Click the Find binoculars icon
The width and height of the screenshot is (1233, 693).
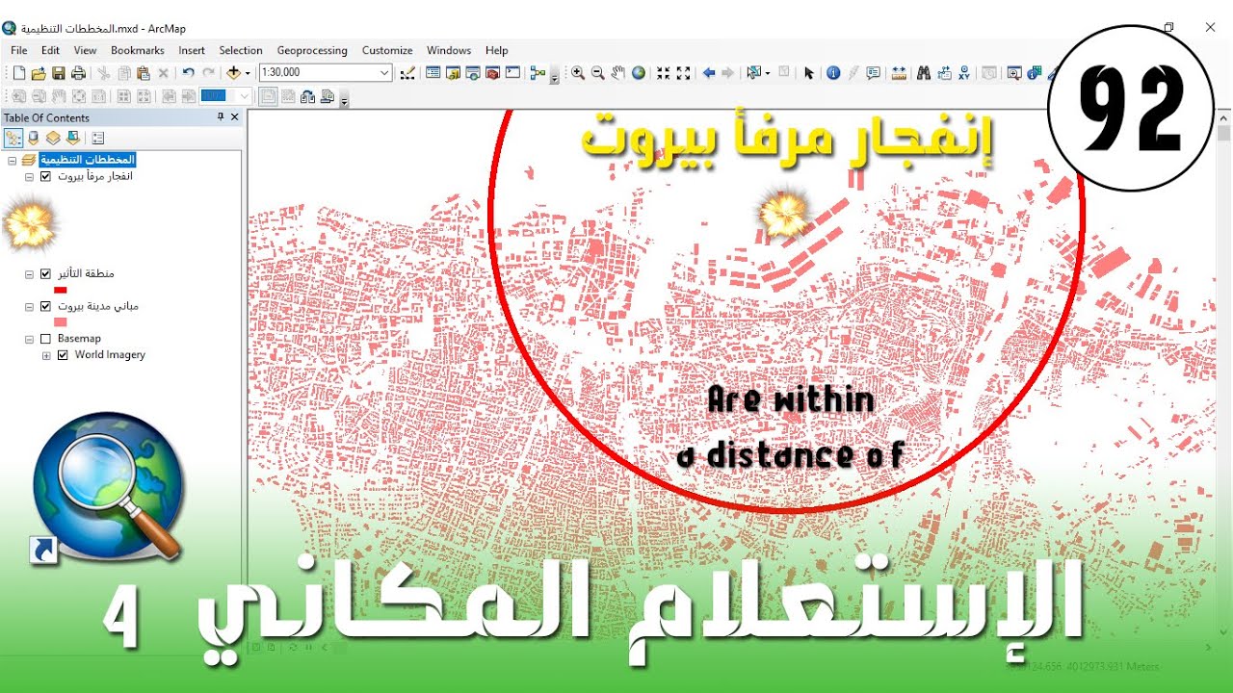tap(924, 73)
